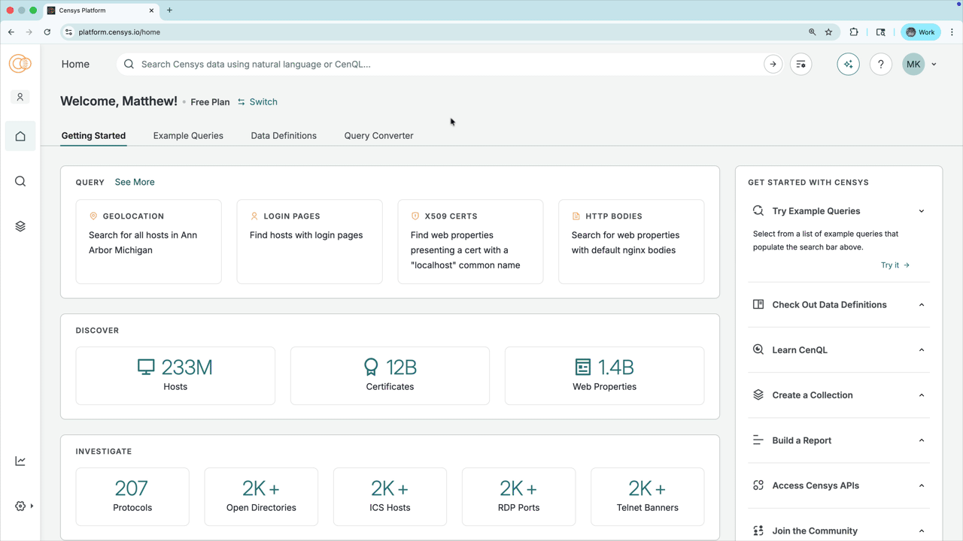Open the Protocols 207 card
The height and width of the screenshot is (541, 963).
coord(132,497)
